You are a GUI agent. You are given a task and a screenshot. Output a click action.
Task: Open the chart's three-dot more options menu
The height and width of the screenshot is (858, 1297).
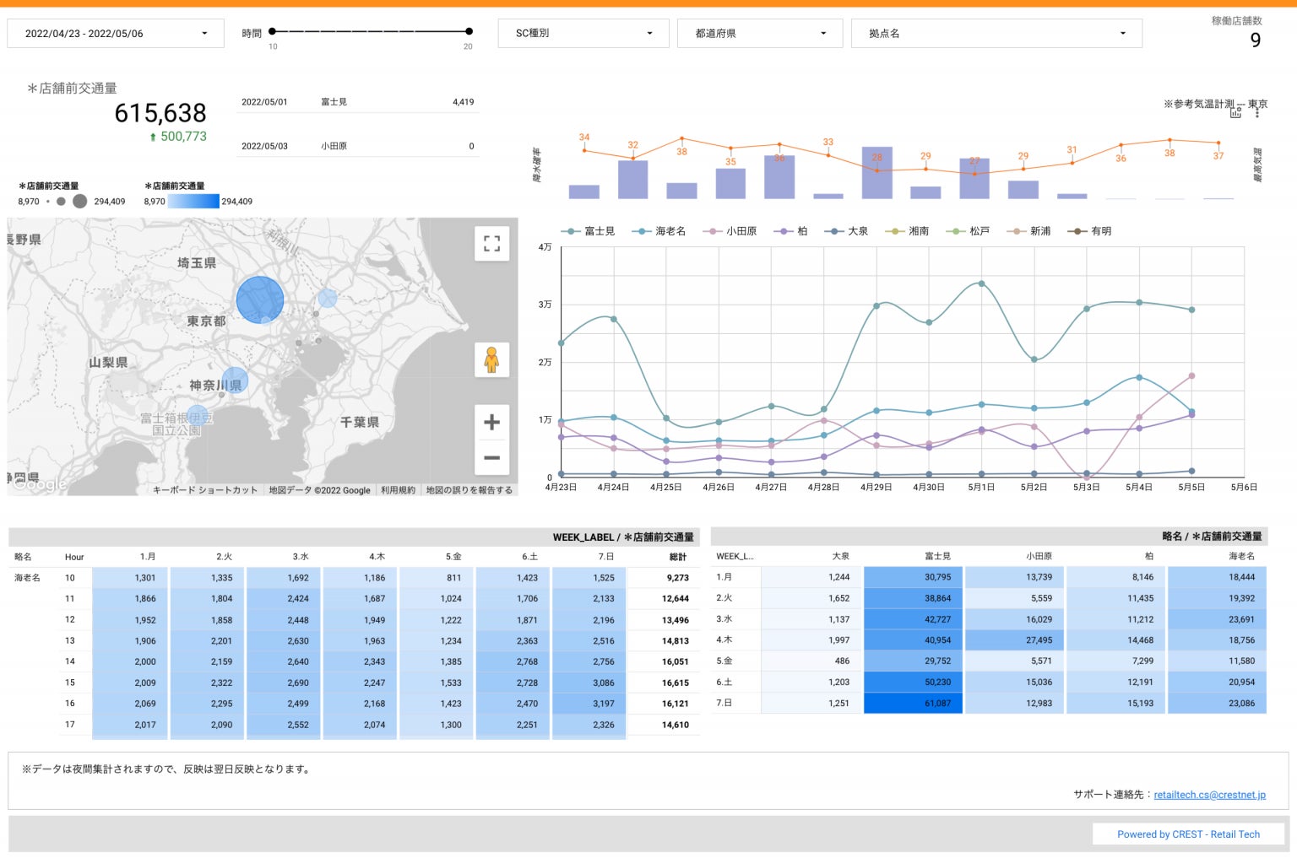(1257, 113)
